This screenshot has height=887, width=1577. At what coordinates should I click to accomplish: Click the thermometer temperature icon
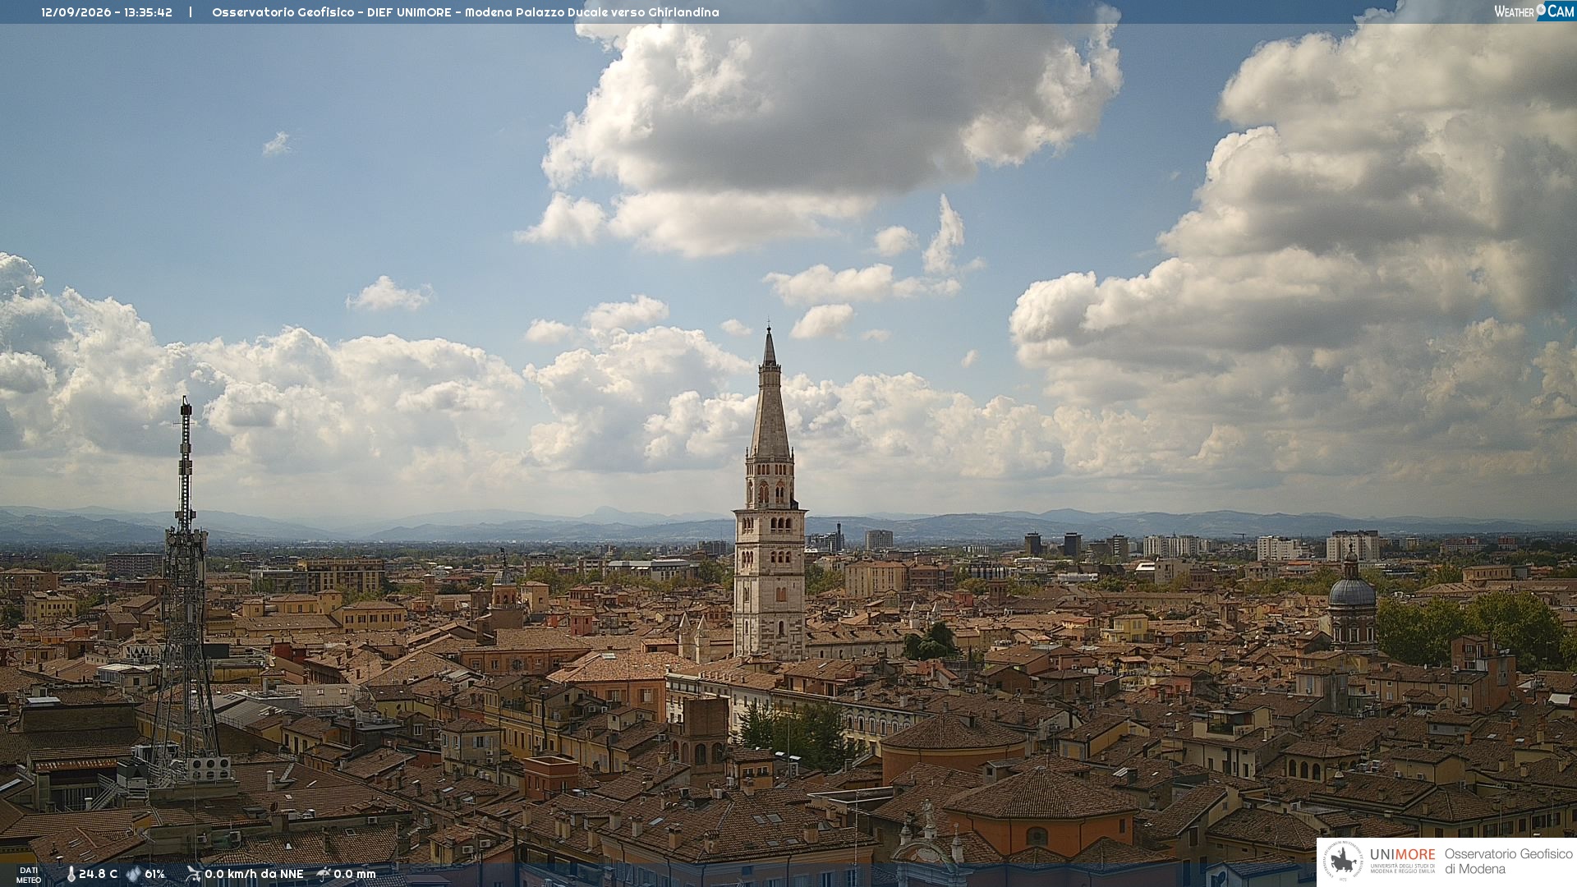71,875
